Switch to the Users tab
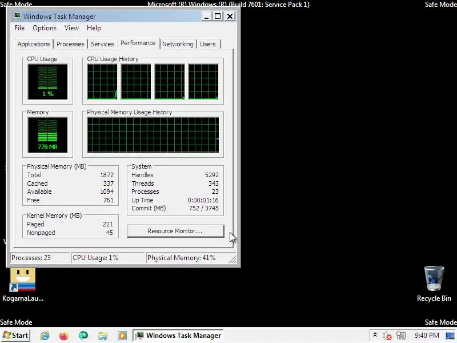The width and height of the screenshot is (457, 343). coord(208,44)
